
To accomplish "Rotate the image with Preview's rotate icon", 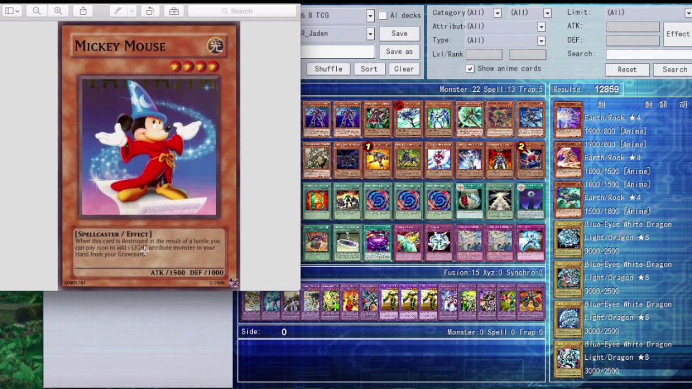I will tap(150, 11).
